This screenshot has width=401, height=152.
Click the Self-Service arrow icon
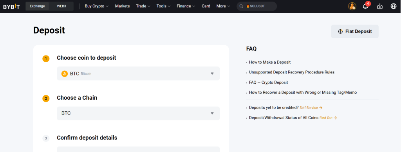click(x=321, y=108)
